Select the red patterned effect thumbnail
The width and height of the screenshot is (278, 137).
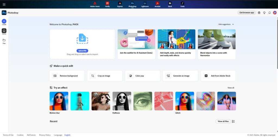[164, 101]
